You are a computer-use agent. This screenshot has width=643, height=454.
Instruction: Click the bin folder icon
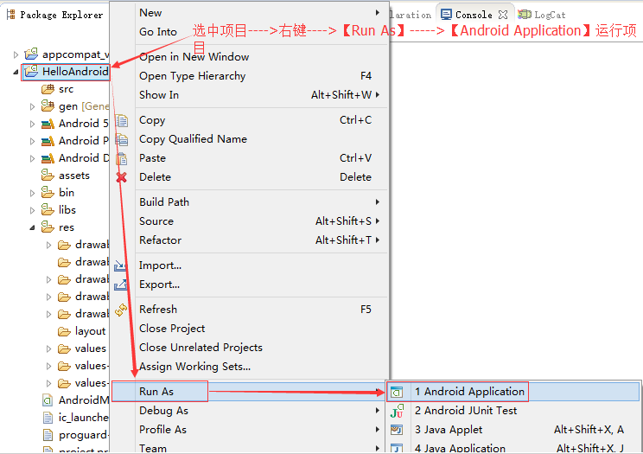[48, 193]
